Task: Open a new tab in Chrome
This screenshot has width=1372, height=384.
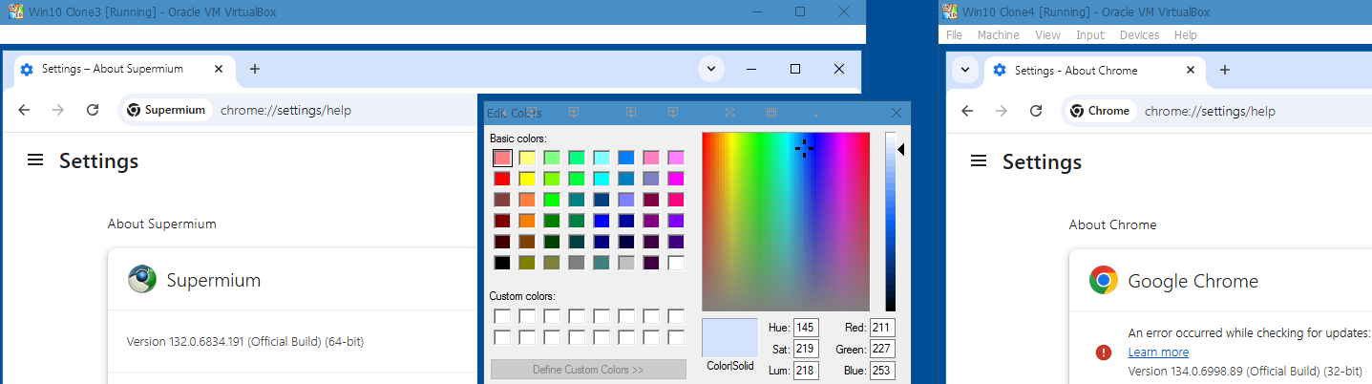Action: click(1225, 70)
